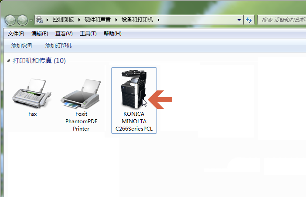Screen dimensions: 306x197
Task: Open the 文件(F) menu
Action: point(16,34)
